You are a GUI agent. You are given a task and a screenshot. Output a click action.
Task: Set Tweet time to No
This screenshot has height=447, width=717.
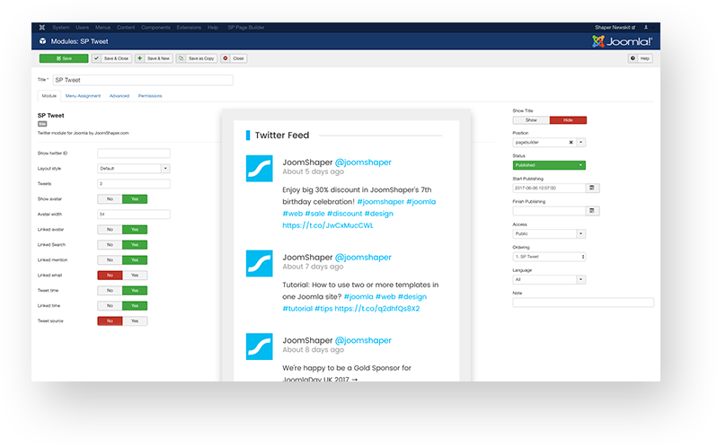[110, 291]
